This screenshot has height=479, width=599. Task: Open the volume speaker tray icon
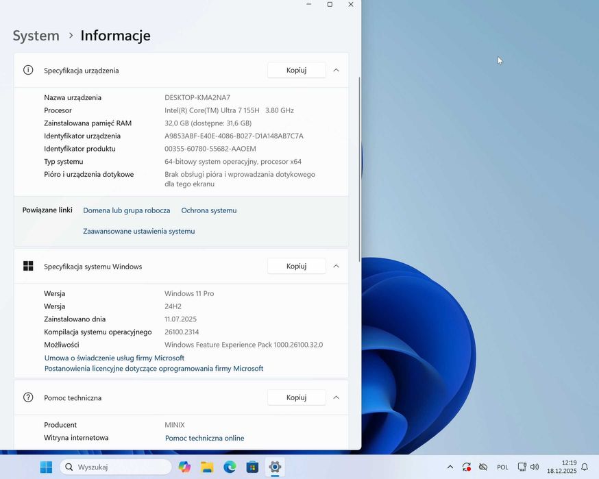[535, 467]
